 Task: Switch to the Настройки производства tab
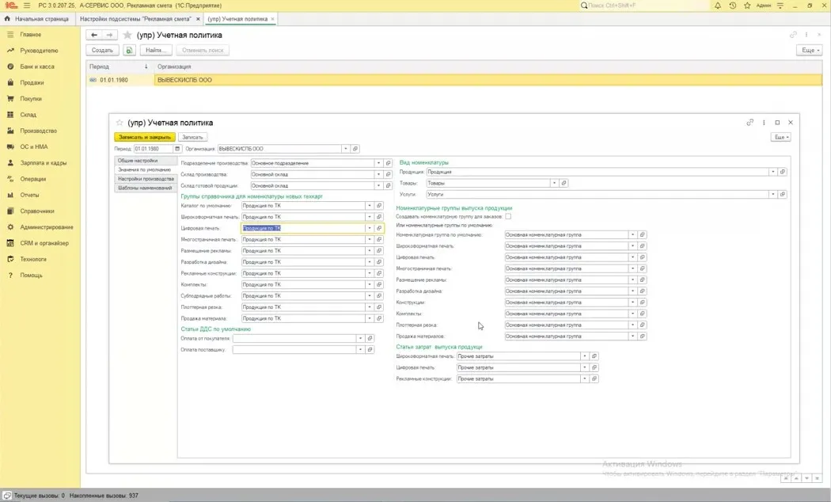coord(146,179)
